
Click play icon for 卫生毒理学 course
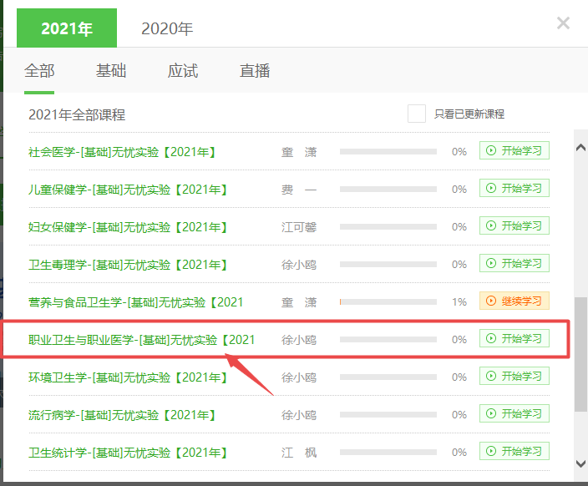tap(491, 264)
